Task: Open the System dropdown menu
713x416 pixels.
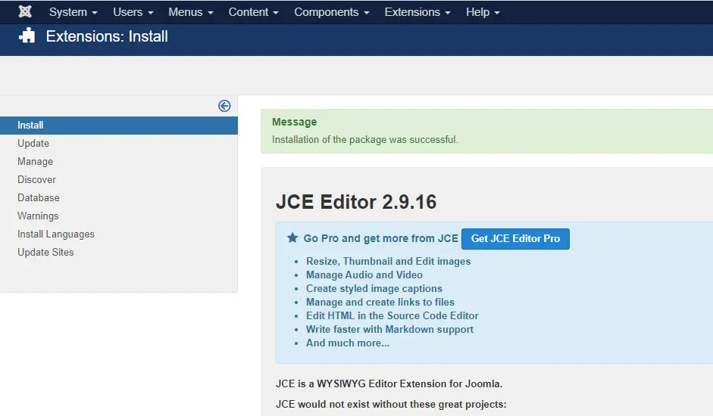Action: [73, 12]
